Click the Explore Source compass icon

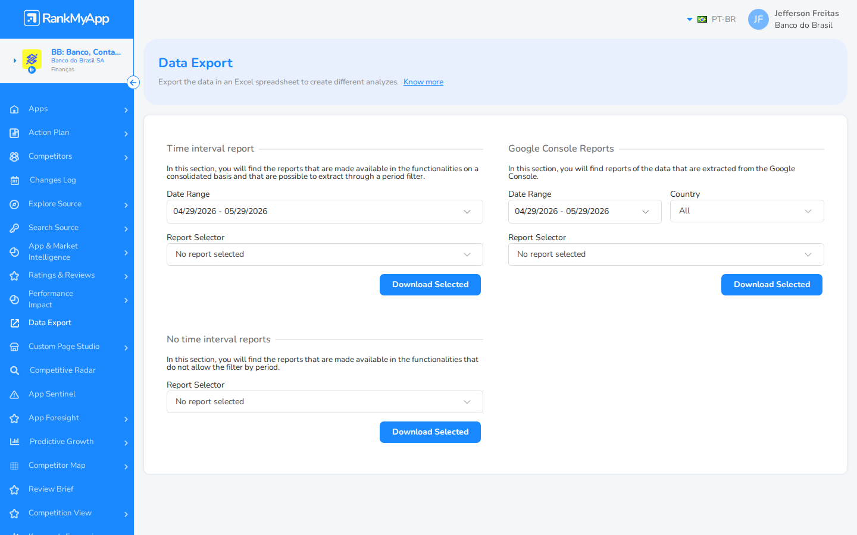[x=14, y=204]
